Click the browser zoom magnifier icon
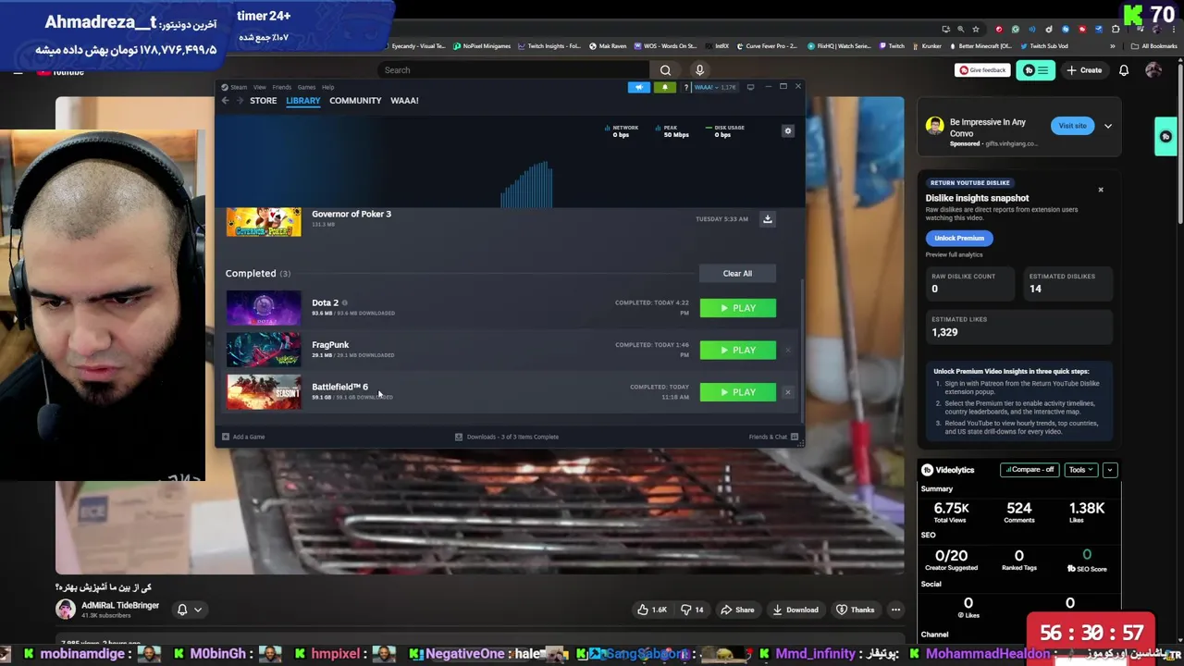Viewport: 1184px width, 666px height. coord(961,29)
